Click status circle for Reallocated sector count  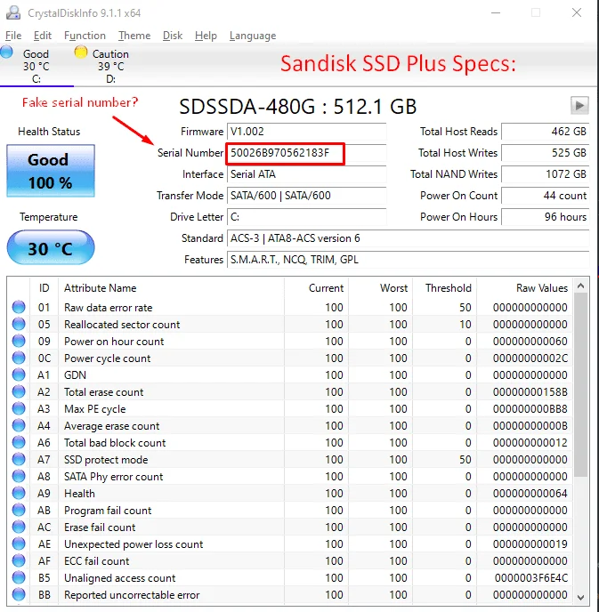pyautogui.click(x=19, y=324)
